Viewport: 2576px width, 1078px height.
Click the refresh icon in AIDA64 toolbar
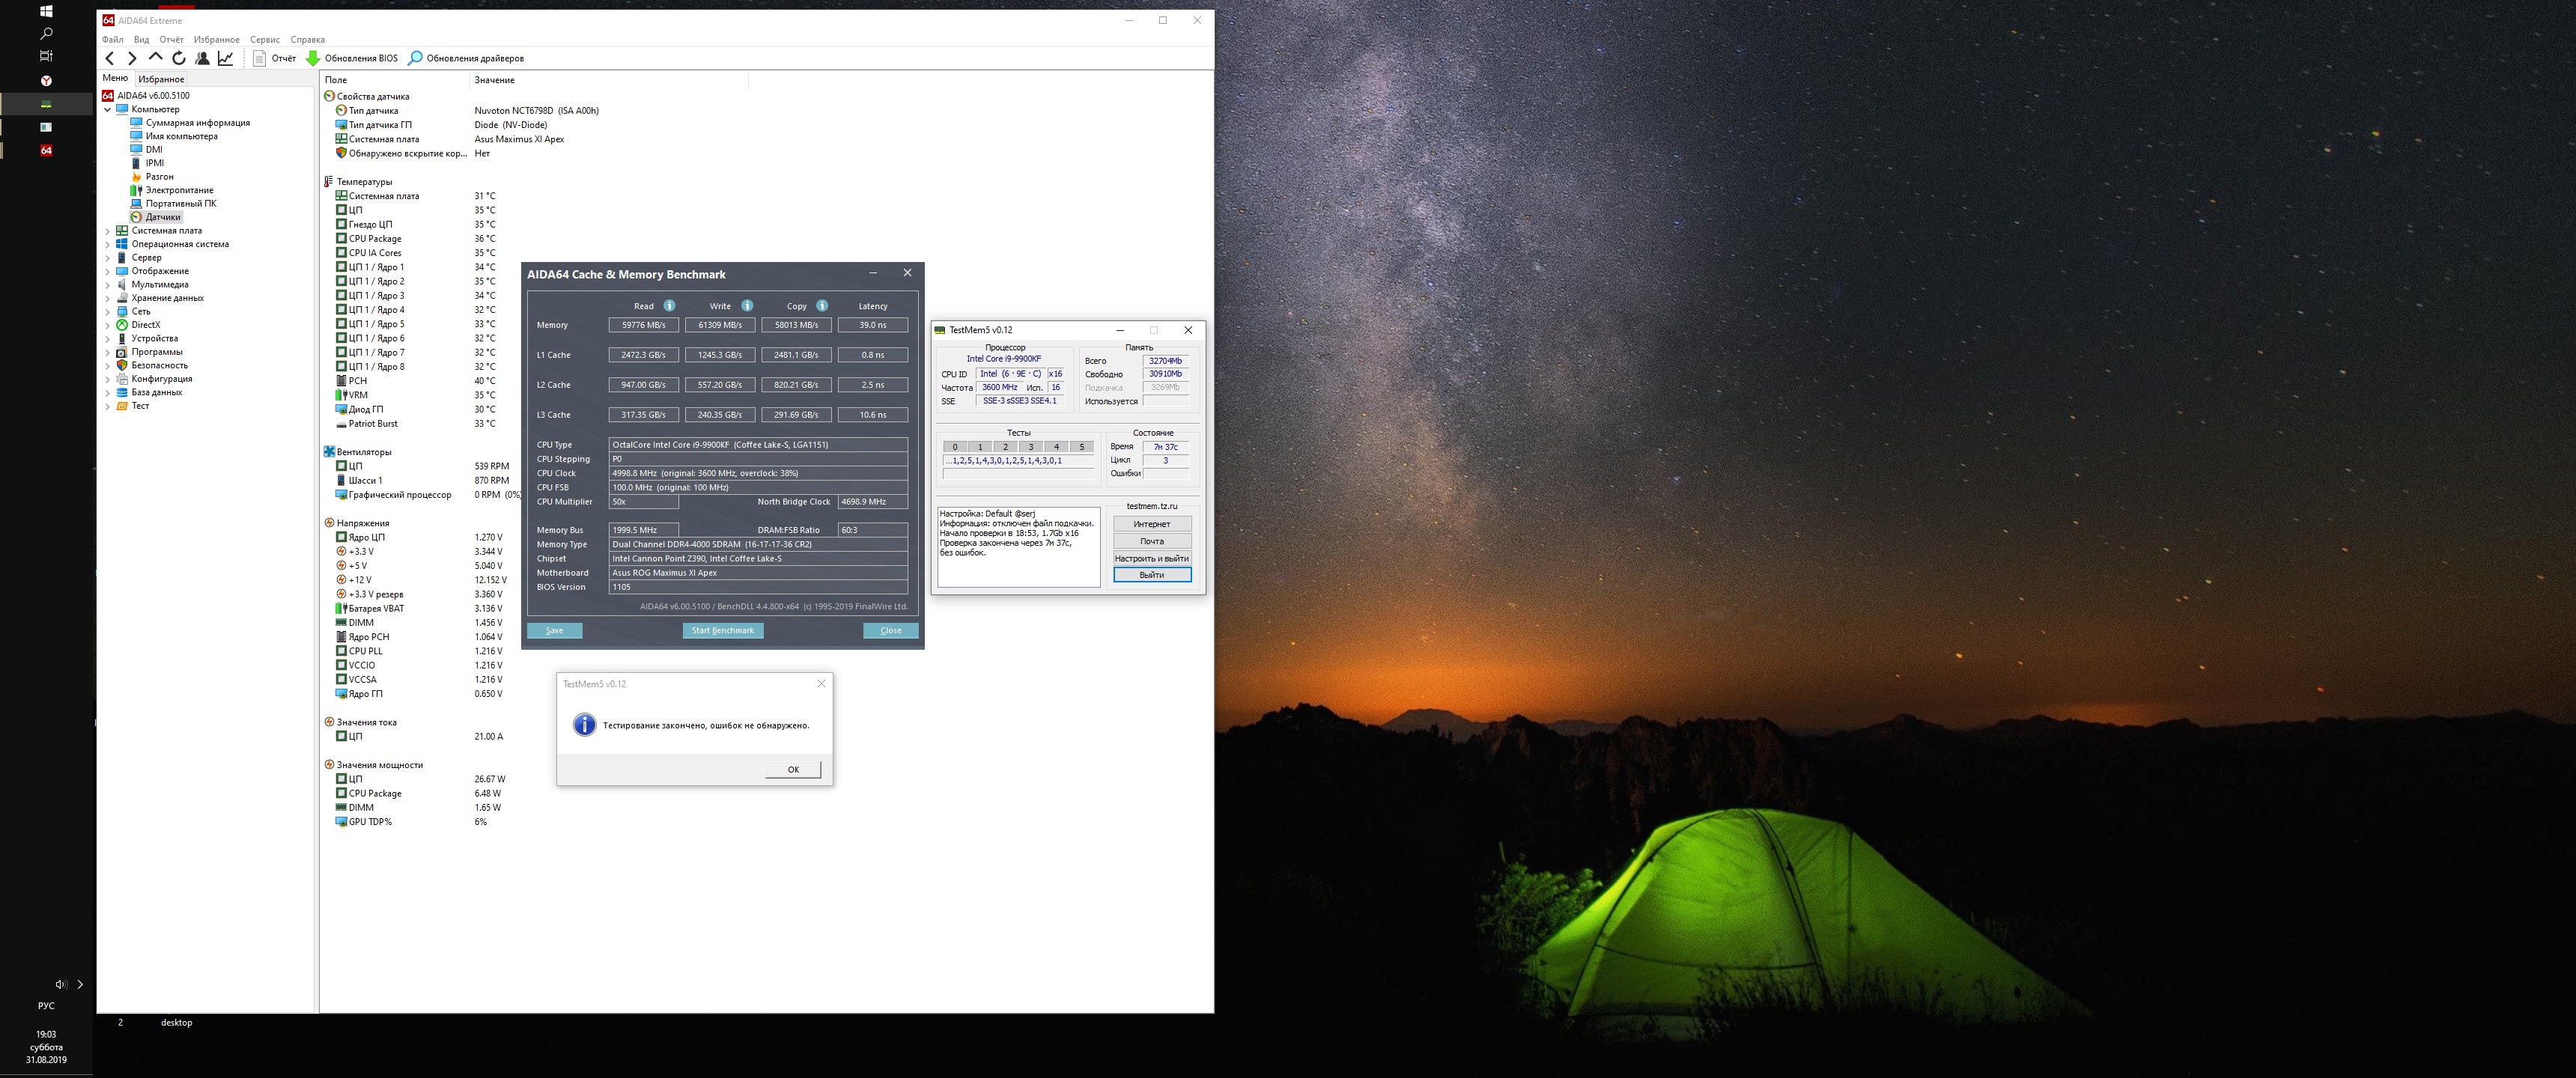(179, 58)
